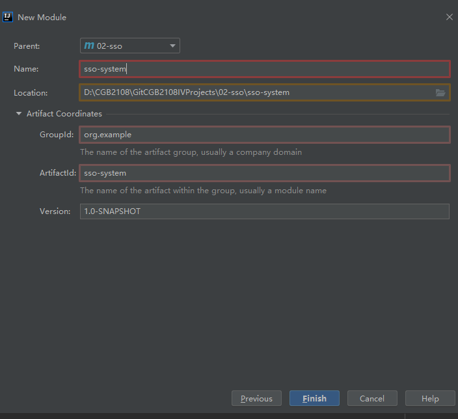
Task: Focus the Name field containing sso-system
Action: 265,69
